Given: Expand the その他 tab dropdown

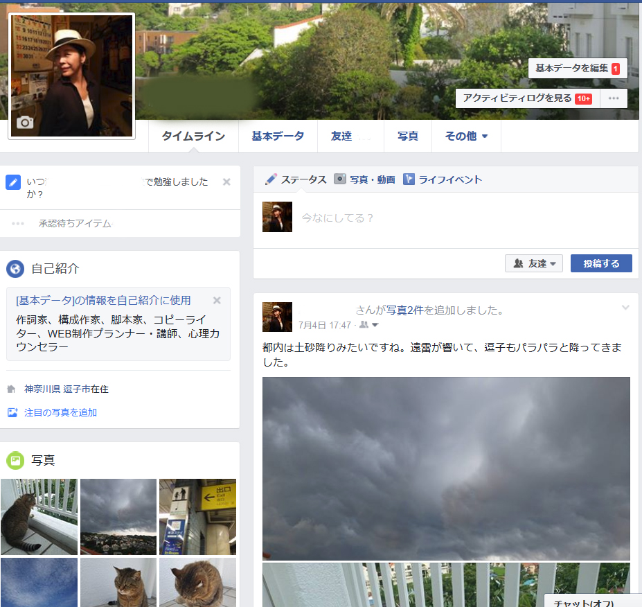Looking at the screenshot, I should point(466,136).
